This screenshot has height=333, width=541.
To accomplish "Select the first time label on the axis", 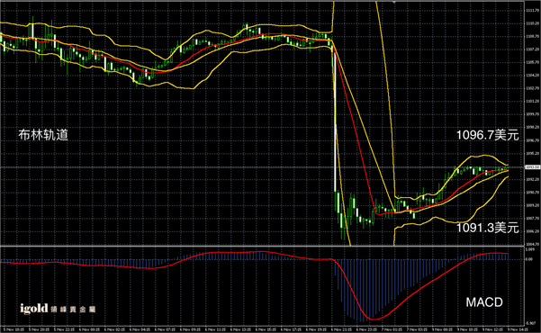I will point(9,329).
